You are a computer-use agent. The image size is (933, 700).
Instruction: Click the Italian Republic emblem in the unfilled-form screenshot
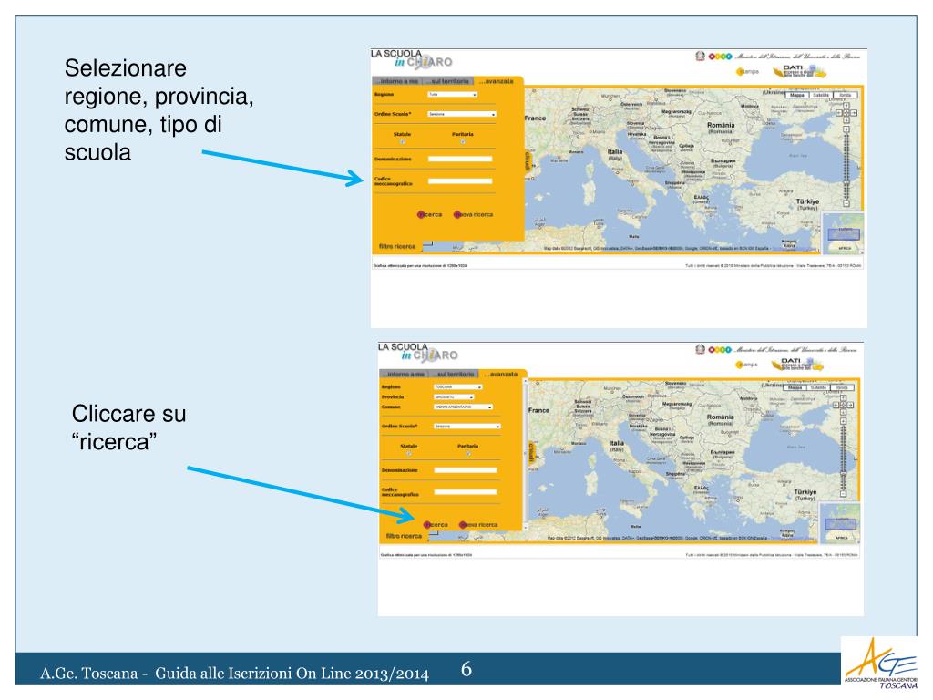pos(701,56)
